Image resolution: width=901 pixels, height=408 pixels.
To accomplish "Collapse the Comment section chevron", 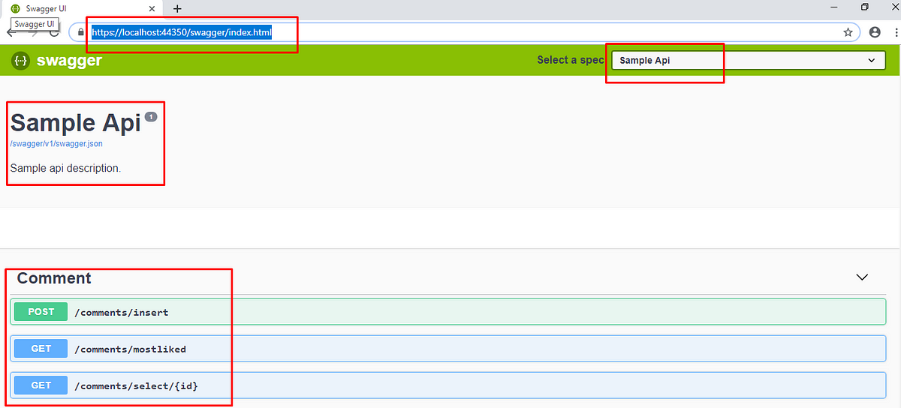I will 862,277.
